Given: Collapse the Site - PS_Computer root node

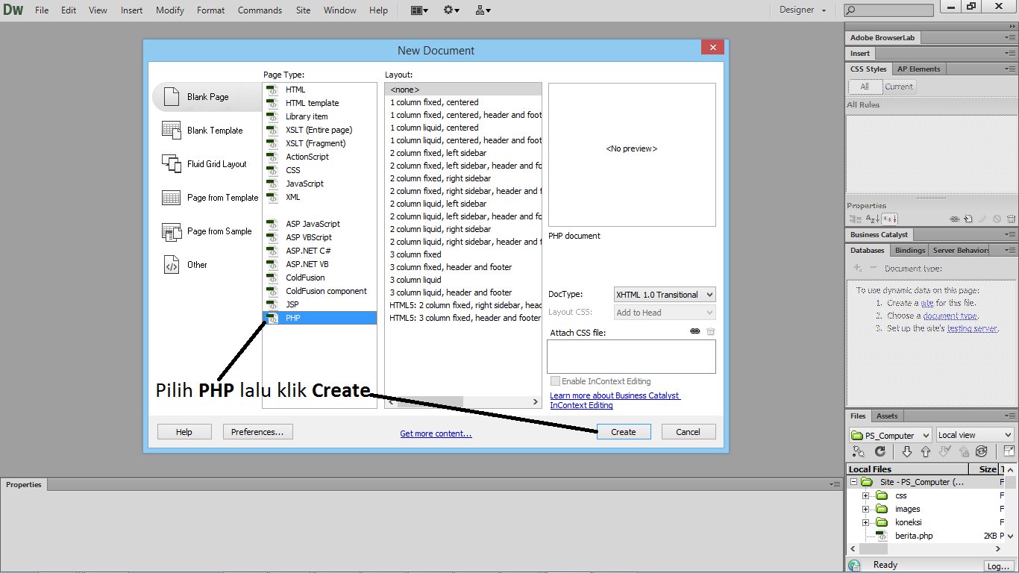Looking at the screenshot, I should pyautogui.click(x=853, y=482).
